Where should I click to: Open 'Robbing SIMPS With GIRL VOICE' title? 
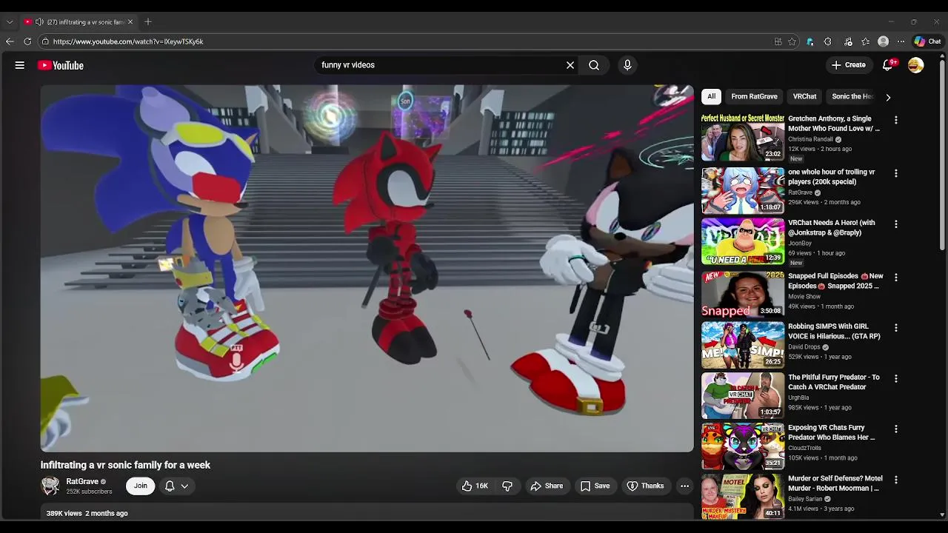click(x=834, y=331)
